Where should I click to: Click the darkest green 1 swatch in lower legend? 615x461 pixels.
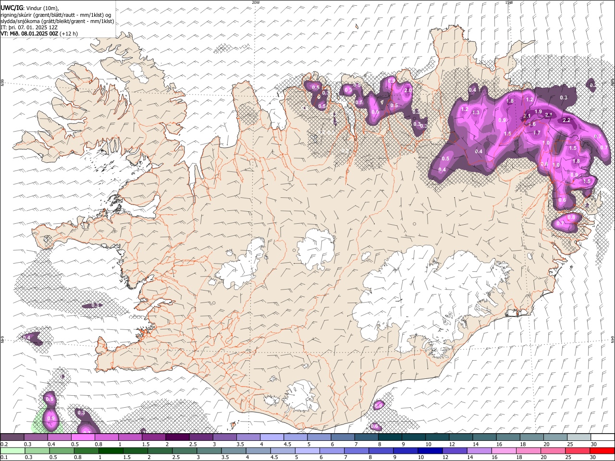[111, 450]
